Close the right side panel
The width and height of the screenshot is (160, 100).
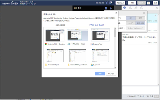pyautogui.click(x=157, y=8)
